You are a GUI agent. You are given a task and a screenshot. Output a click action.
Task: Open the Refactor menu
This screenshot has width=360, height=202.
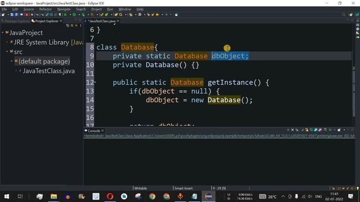pos(45,9)
